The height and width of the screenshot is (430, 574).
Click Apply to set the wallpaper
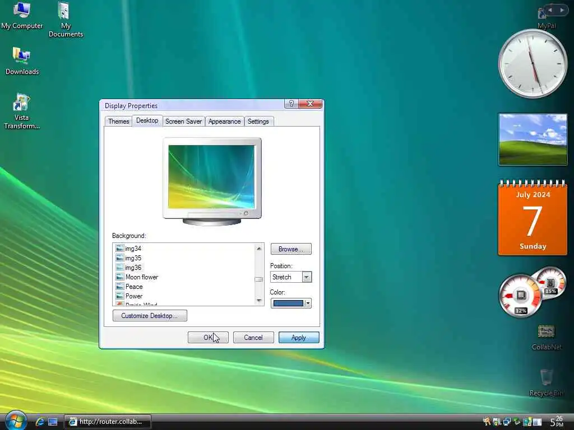point(299,337)
